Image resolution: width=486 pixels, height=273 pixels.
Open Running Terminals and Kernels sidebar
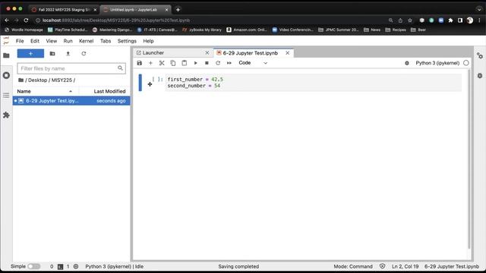[6, 75]
